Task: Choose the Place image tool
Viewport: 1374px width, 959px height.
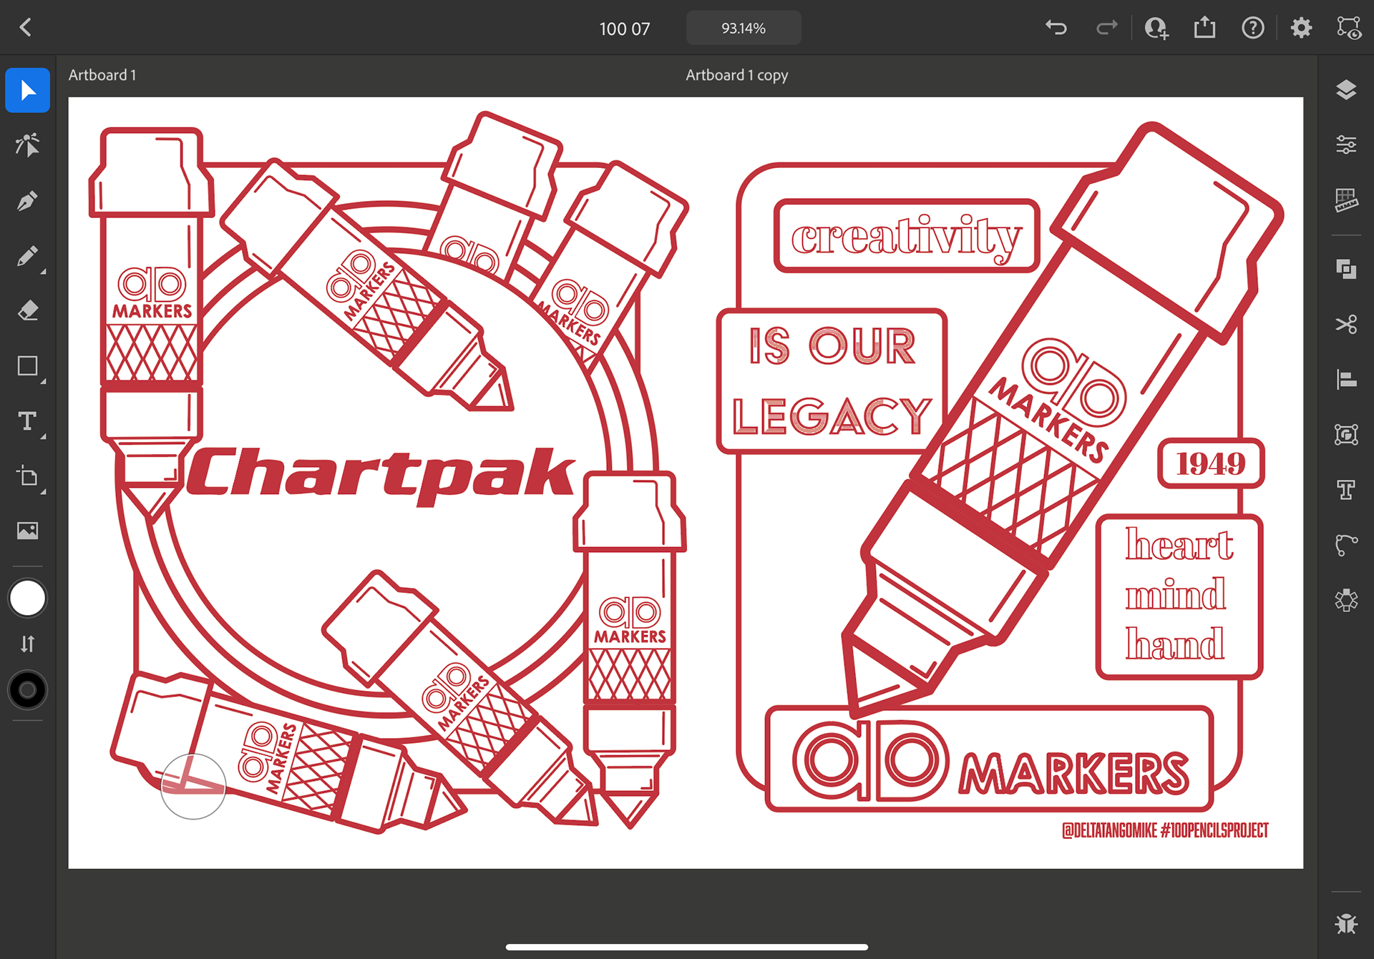Action: (x=27, y=531)
